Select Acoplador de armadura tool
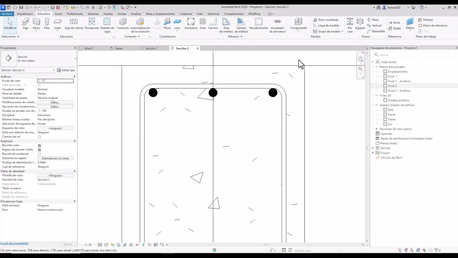Viewport: 458px width, 258px height. pyautogui.click(x=278, y=25)
